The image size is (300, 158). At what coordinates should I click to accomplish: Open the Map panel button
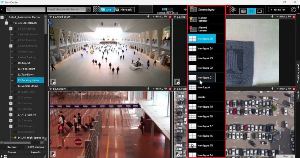pyautogui.click(x=285, y=156)
